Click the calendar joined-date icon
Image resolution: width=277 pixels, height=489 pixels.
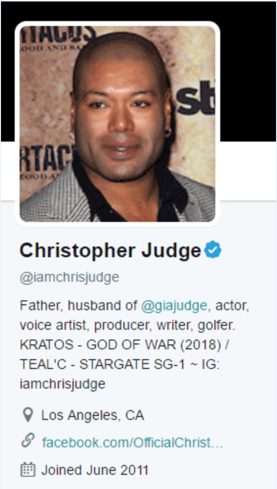point(28,469)
